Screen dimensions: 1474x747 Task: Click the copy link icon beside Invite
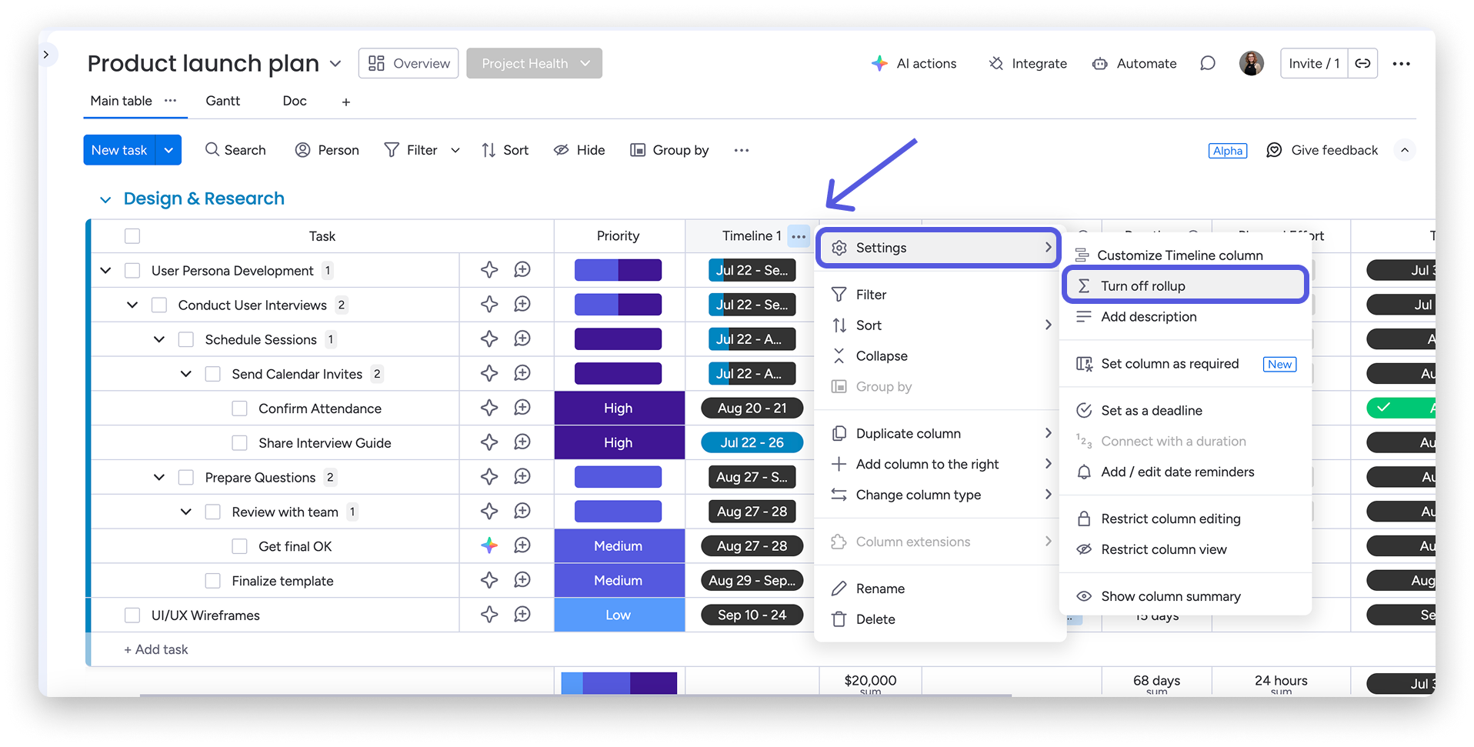tap(1362, 64)
